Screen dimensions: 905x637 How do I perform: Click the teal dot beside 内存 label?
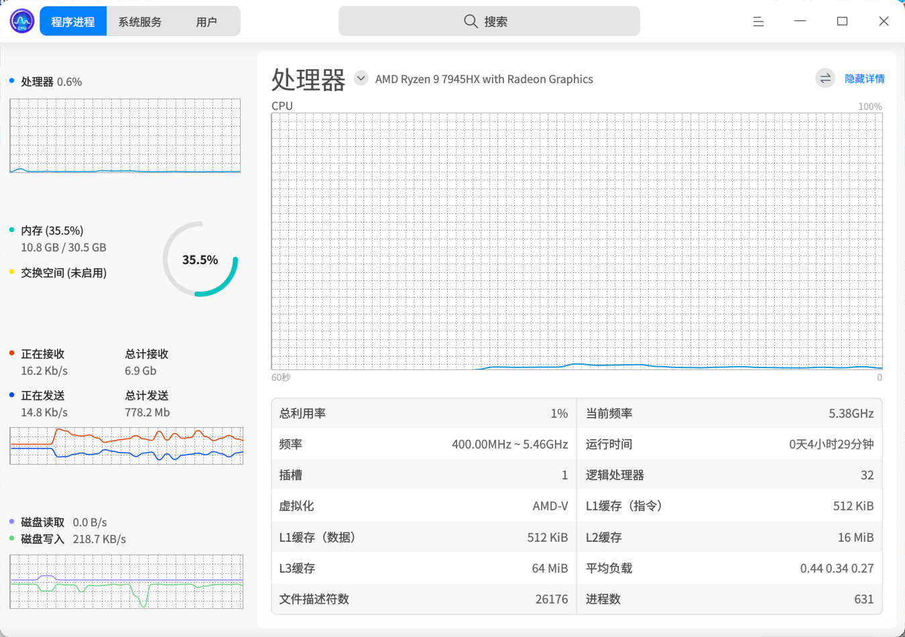point(12,230)
